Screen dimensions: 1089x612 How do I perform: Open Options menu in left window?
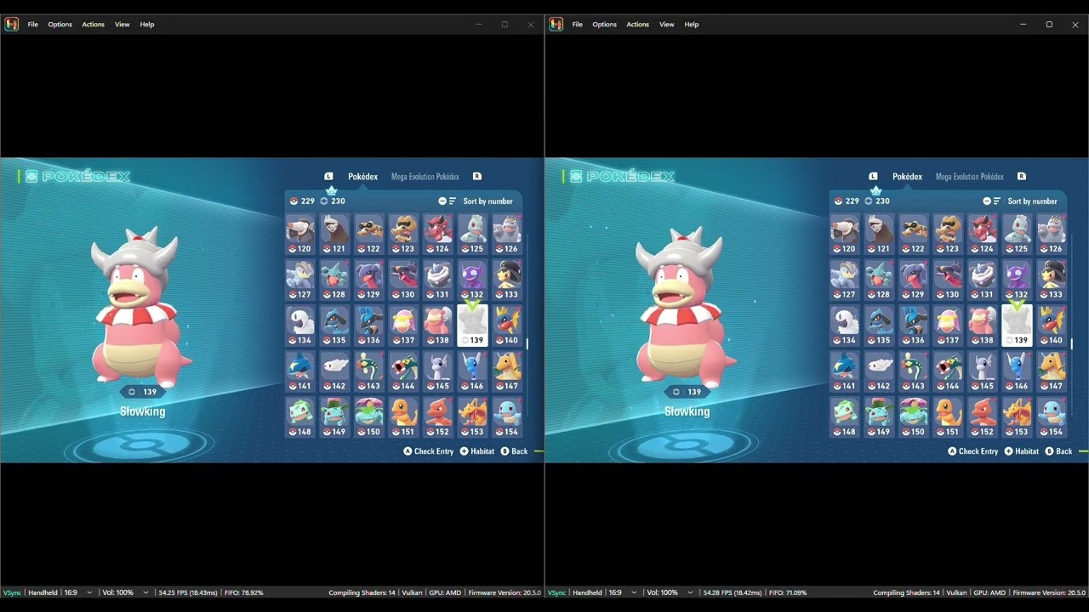click(x=60, y=25)
